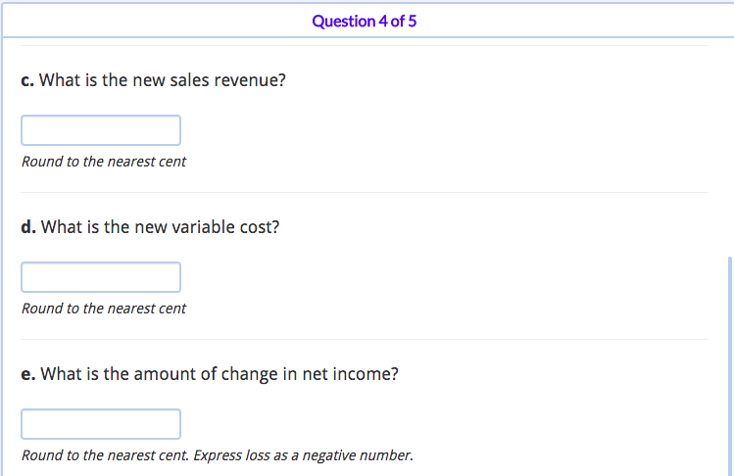
Task: Click the "Question 4 of 5" heading
Action: (364, 21)
